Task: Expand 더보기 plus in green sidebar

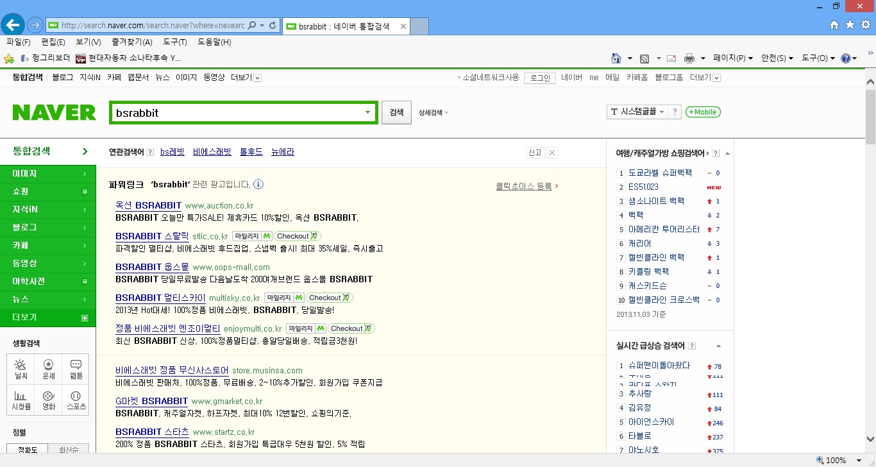Action: (85, 318)
